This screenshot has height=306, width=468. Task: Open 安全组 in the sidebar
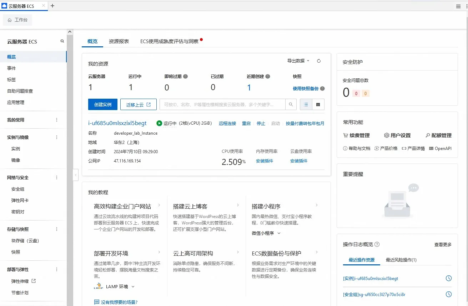pyautogui.click(x=18, y=189)
